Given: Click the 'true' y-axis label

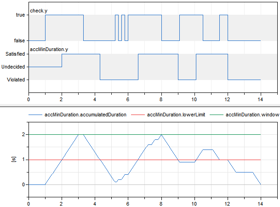Looking at the screenshot, I should (20, 15).
